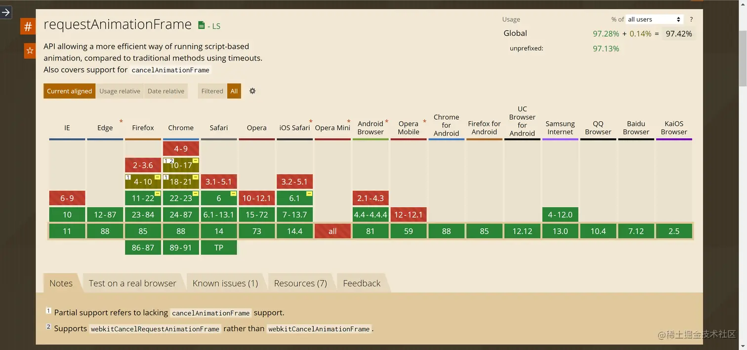Click the red asterisk next to Edge

pyautogui.click(x=121, y=122)
